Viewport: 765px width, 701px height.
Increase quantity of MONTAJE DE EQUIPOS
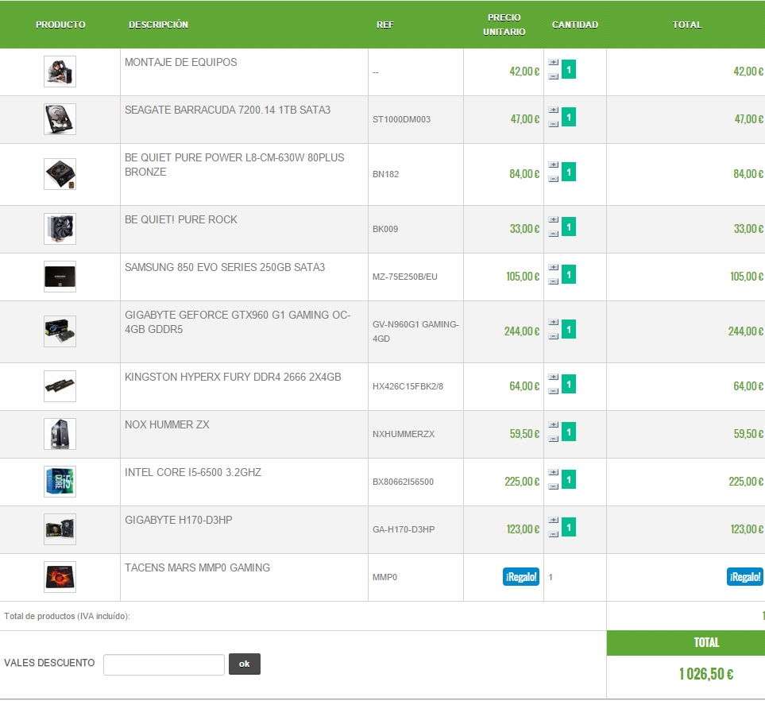[x=553, y=63]
